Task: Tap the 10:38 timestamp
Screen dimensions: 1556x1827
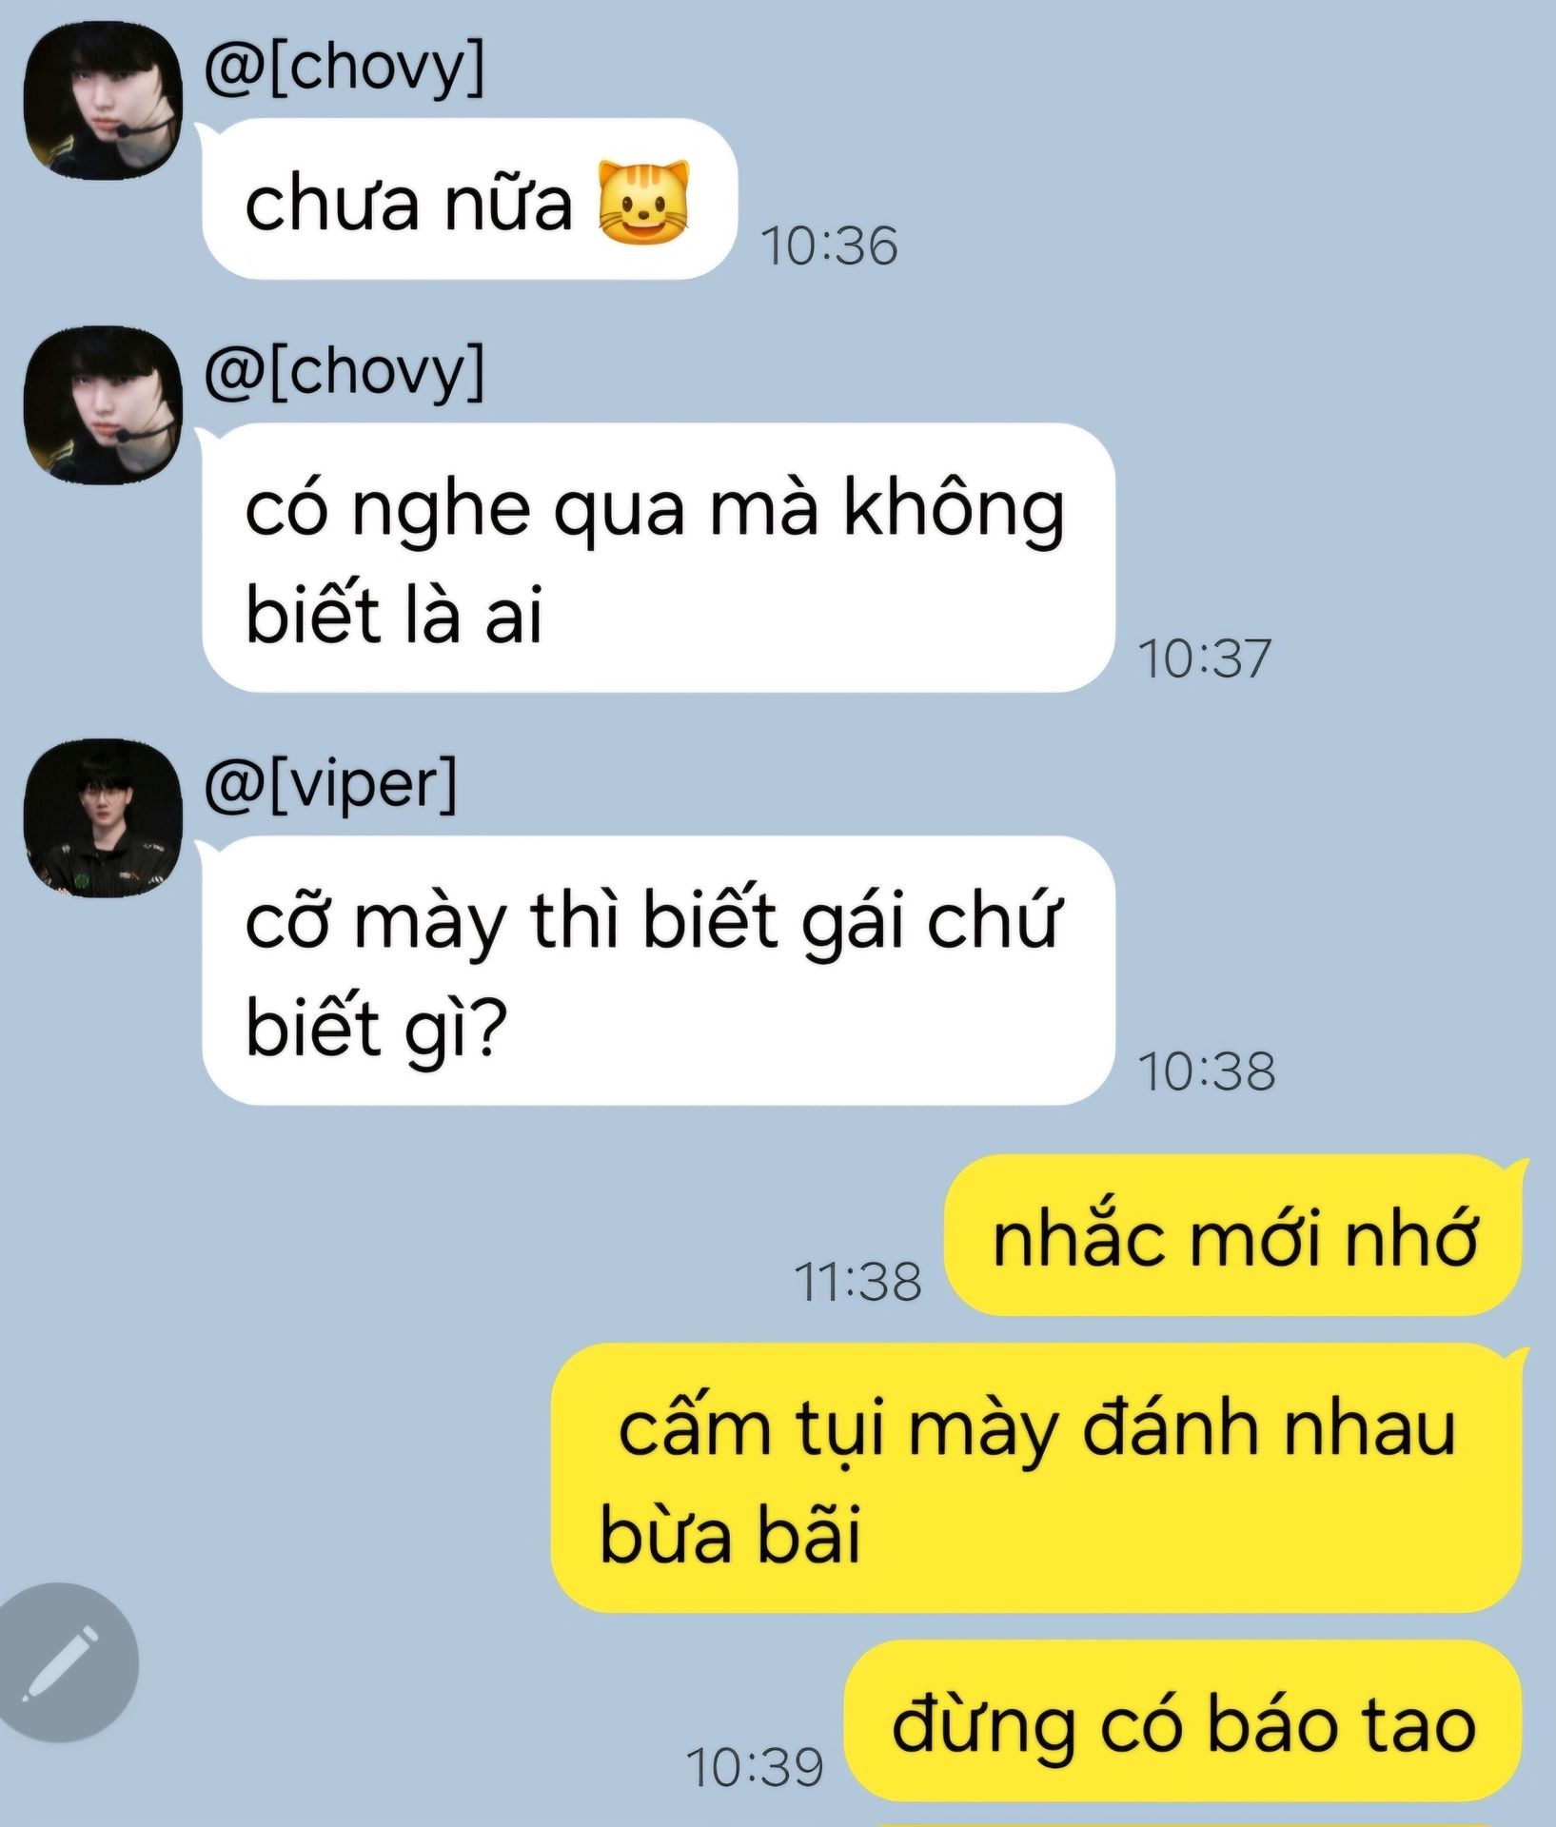Action: pyautogui.click(x=1207, y=1071)
